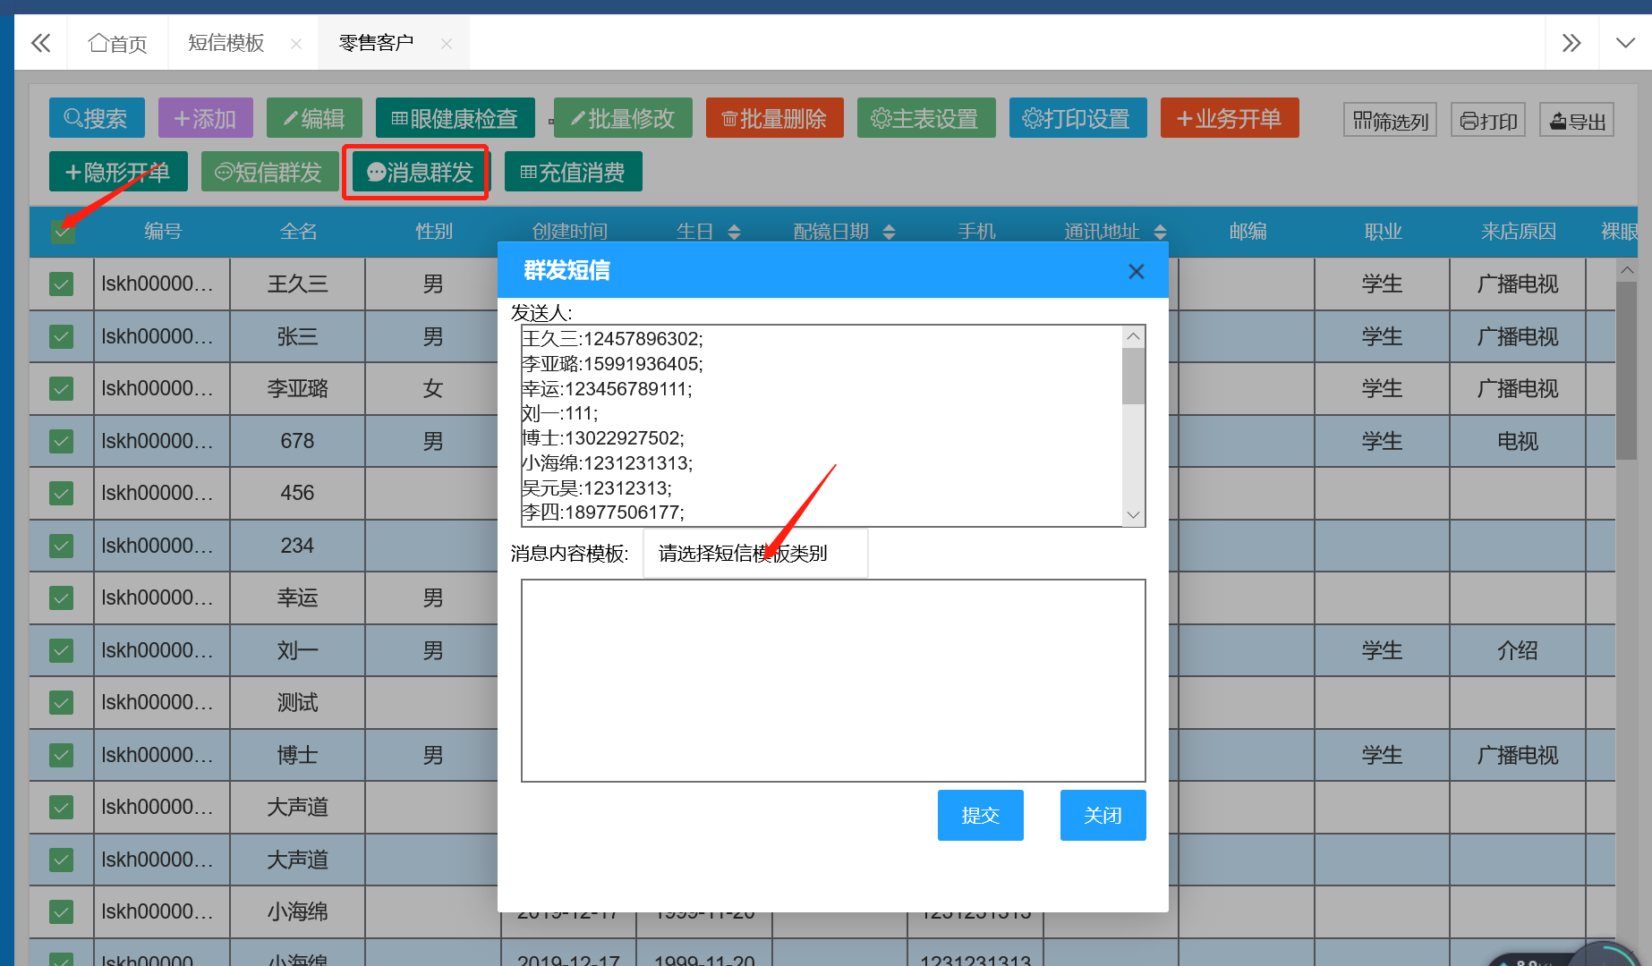Click the 电视 cell in row 678

(1518, 441)
